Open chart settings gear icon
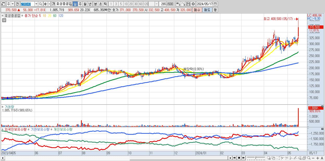325x161 pixels. point(193,4)
